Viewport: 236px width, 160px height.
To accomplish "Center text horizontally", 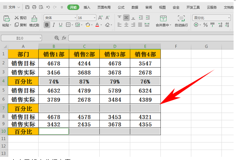I will coord(126,25).
